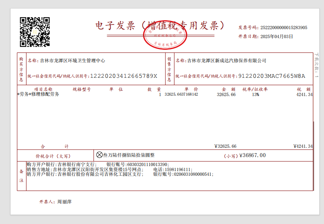Click the 销售方信息 vertical header
324x224 pixels.
pos(169,69)
